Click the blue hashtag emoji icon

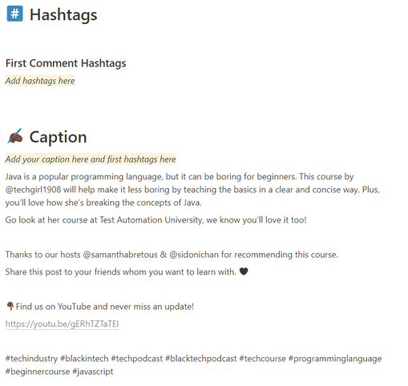[15, 14]
